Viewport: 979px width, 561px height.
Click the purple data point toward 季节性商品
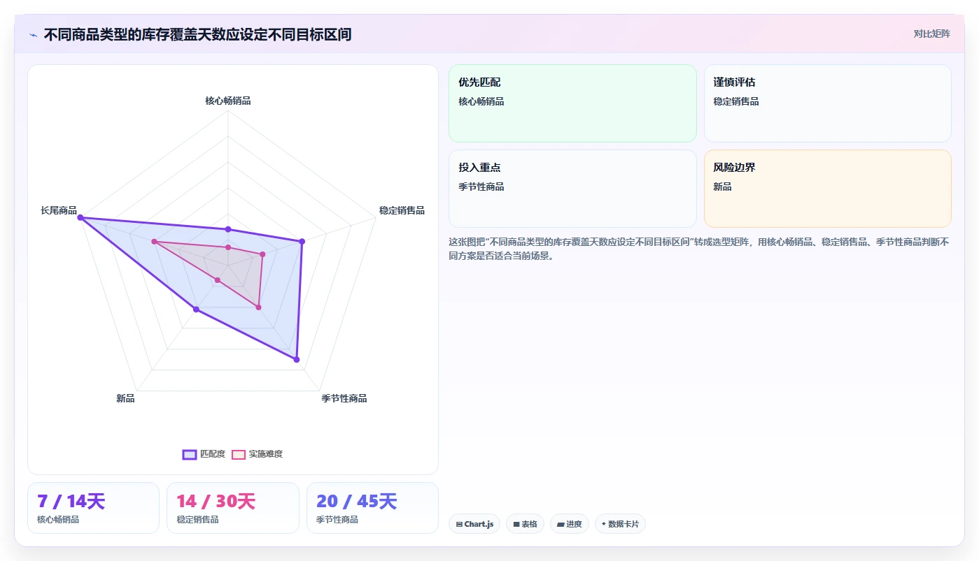[297, 360]
